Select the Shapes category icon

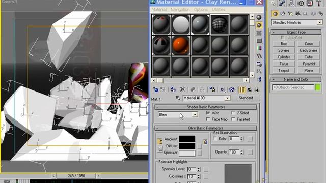[x=283, y=14]
